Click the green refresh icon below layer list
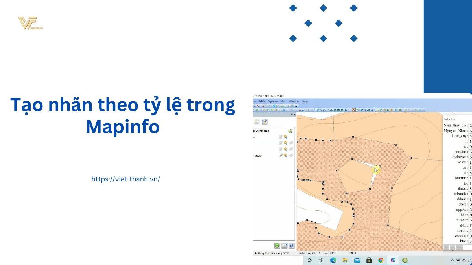This screenshot has width=472, height=265. [277, 245]
